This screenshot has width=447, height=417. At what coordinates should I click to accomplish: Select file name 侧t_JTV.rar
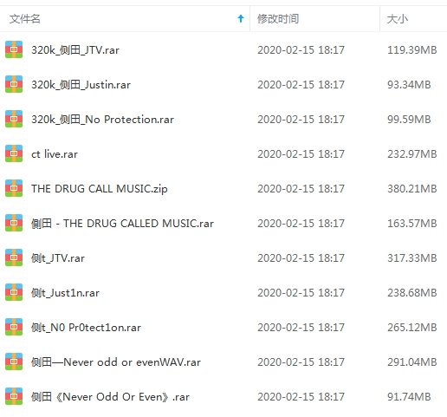[x=58, y=258]
